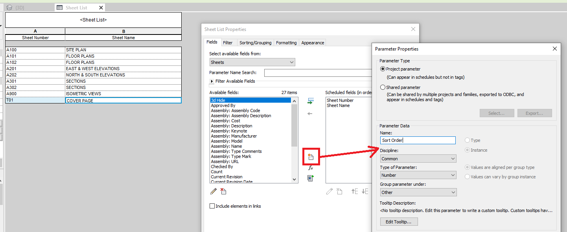Viewport: 567px width, 232px height.
Task: Open the Discipline dropdown showing Common
Action: coord(418,158)
